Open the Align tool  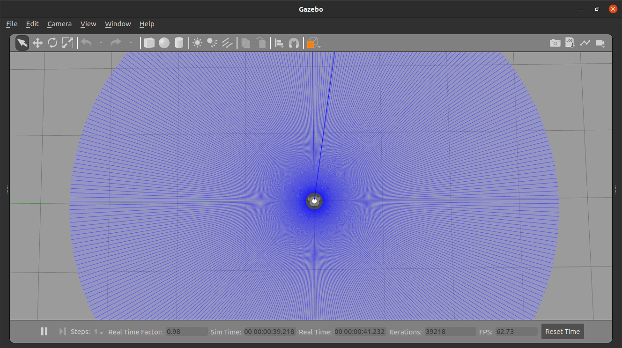(x=279, y=43)
